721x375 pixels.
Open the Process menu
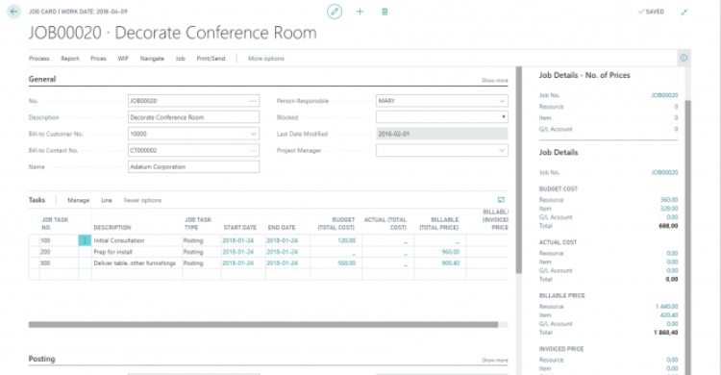(39, 59)
